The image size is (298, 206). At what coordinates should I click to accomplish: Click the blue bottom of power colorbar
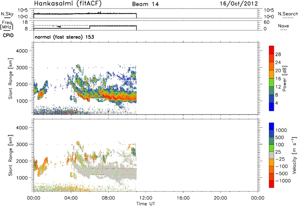[x=272, y=107]
